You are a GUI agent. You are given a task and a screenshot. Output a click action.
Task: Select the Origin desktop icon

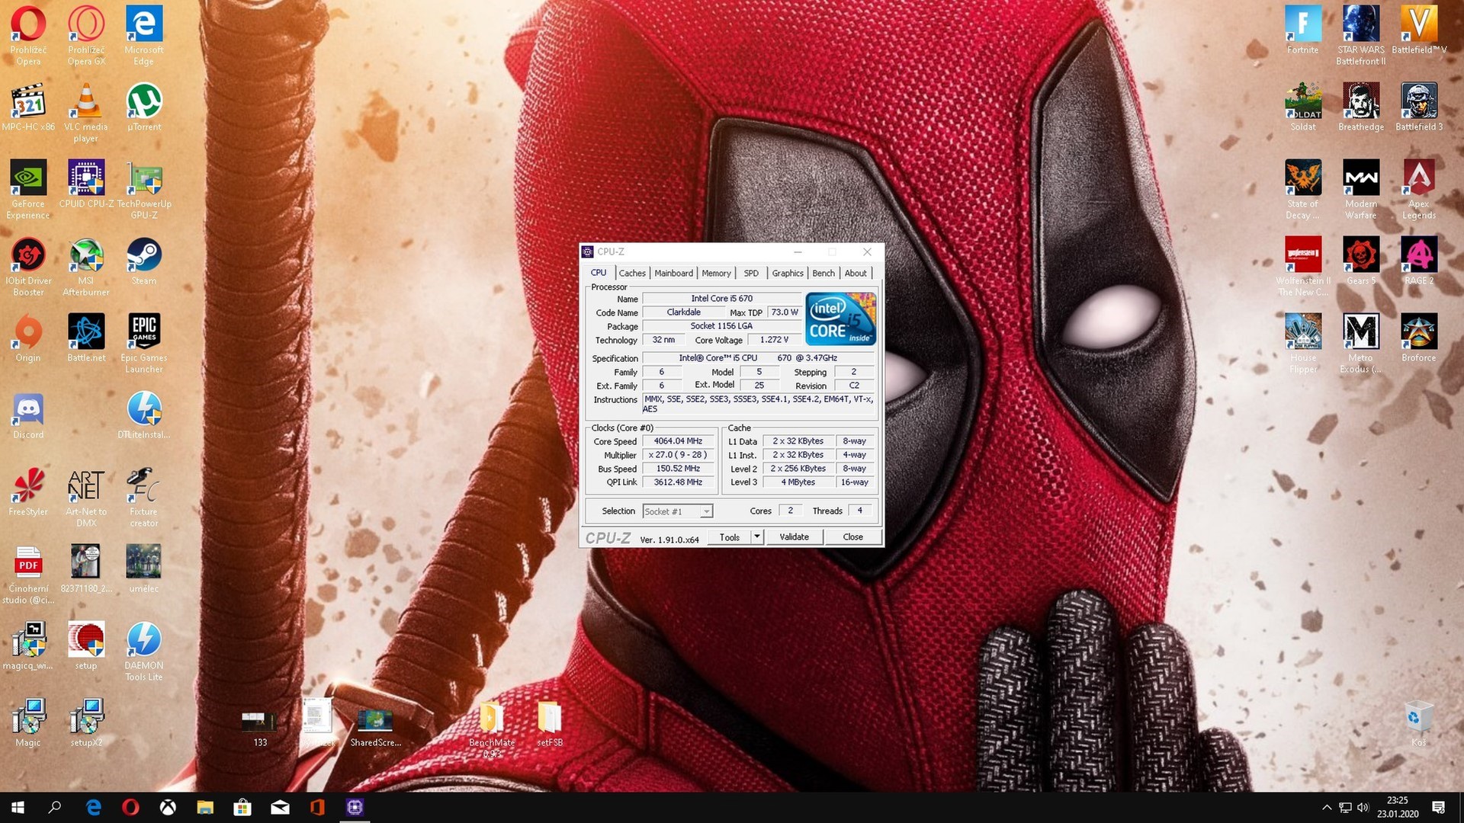point(28,338)
